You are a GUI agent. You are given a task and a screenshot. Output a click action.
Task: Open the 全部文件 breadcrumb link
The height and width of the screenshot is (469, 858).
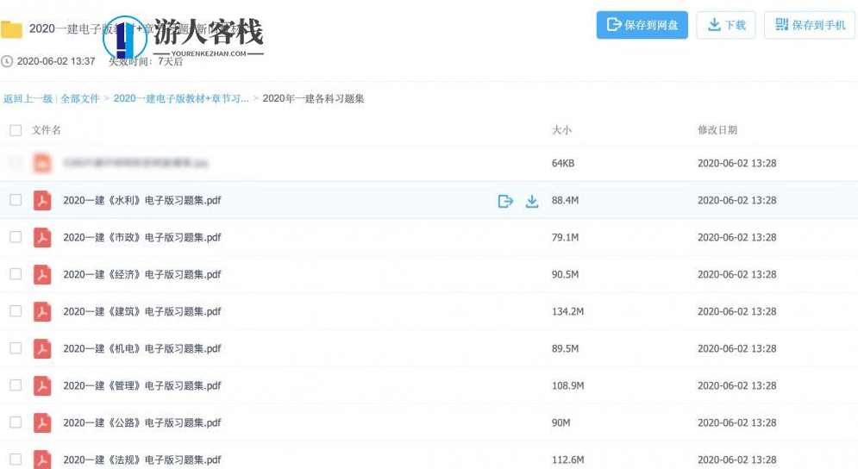tap(80, 98)
